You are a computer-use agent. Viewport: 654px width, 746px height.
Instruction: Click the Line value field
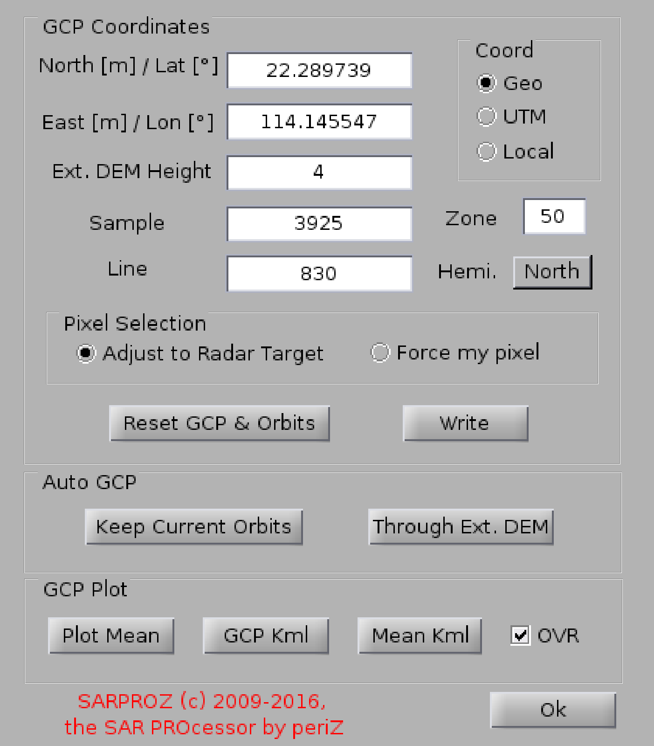319,274
